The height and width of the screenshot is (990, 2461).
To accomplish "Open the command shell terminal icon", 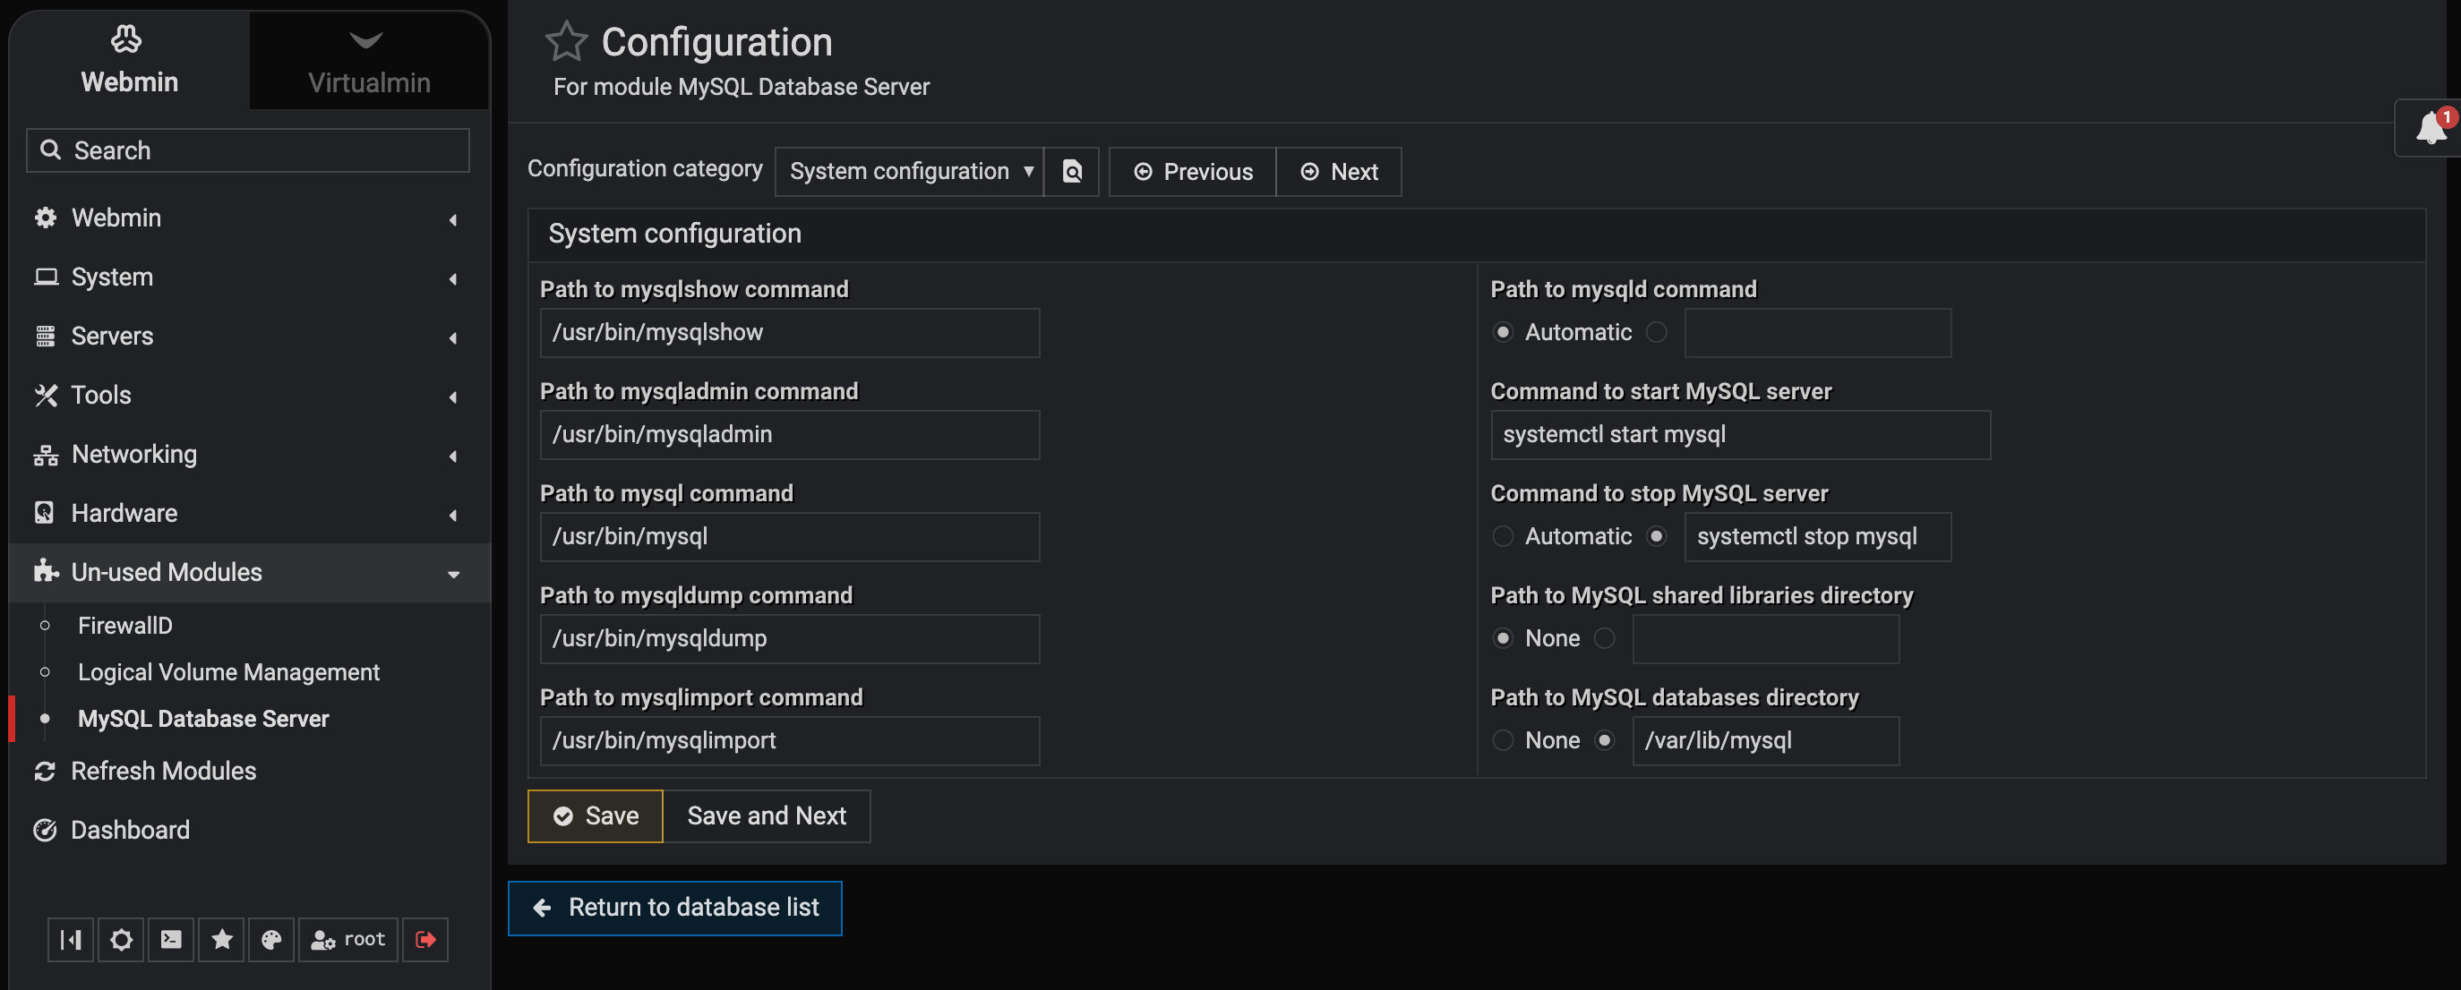I will coord(171,939).
